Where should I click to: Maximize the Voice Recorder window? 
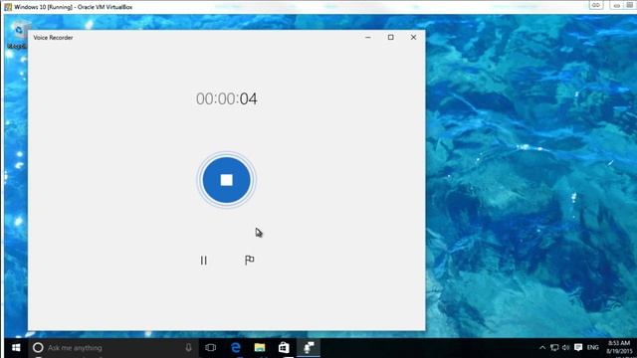pyautogui.click(x=390, y=38)
